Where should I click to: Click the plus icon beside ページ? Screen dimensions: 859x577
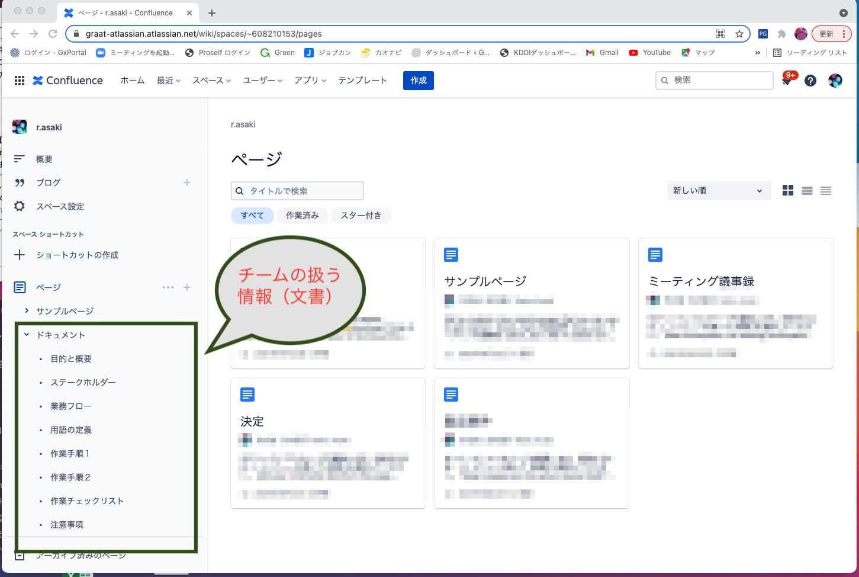(187, 287)
